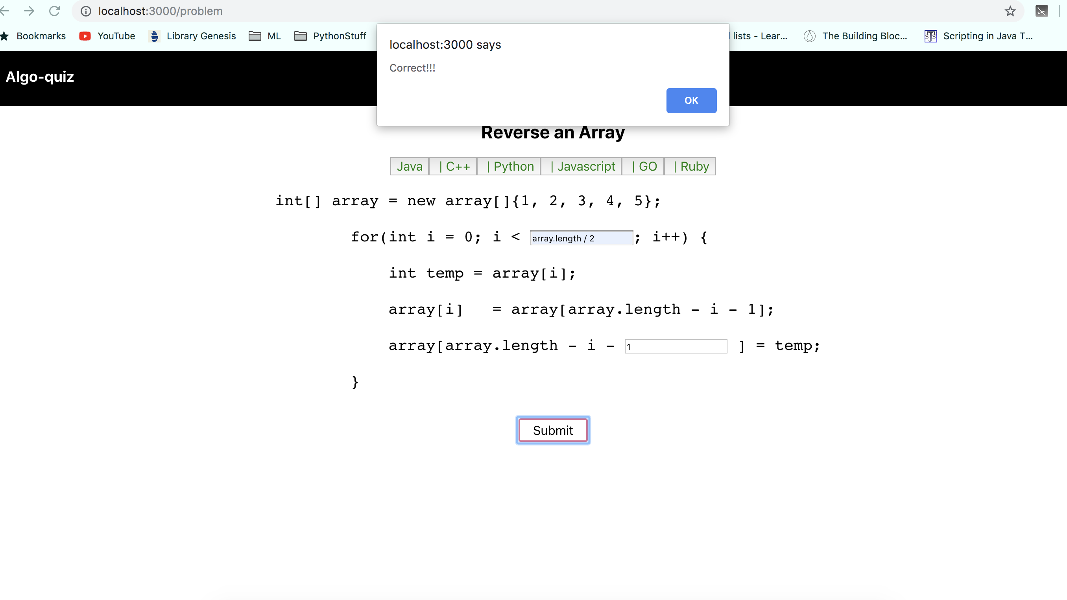Click the back navigation arrow
The image size is (1067, 600).
point(5,11)
